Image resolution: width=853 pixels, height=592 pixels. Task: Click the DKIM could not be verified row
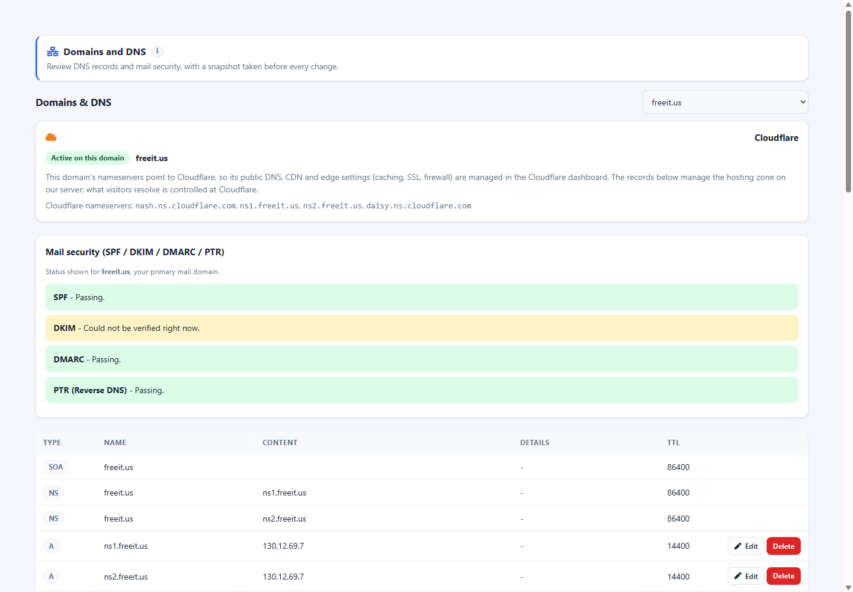[422, 328]
